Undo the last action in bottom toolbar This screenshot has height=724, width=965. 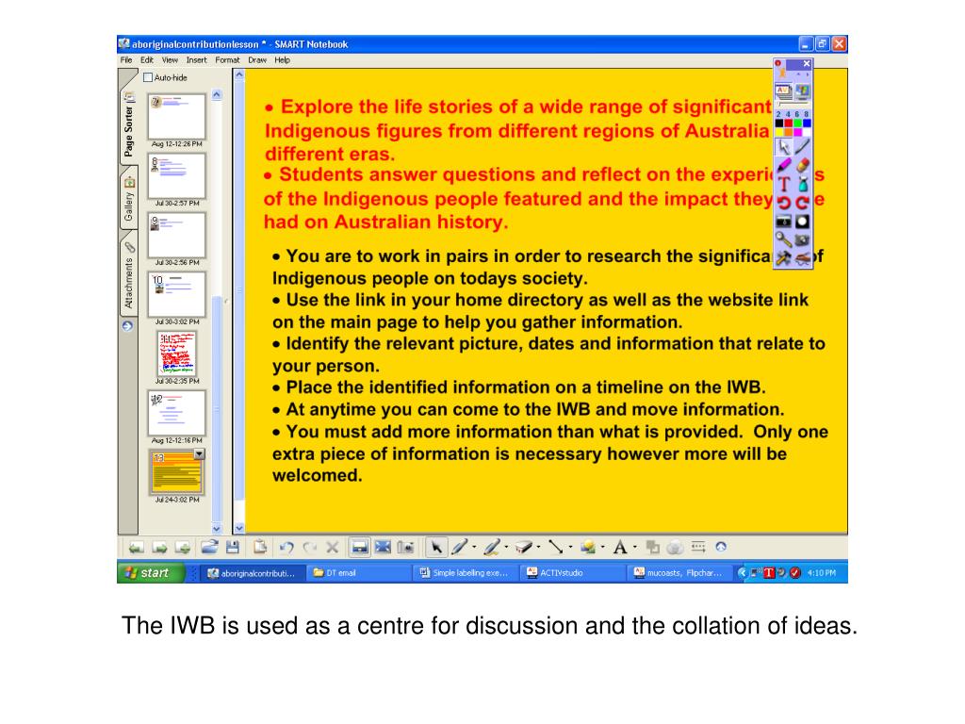point(286,547)
